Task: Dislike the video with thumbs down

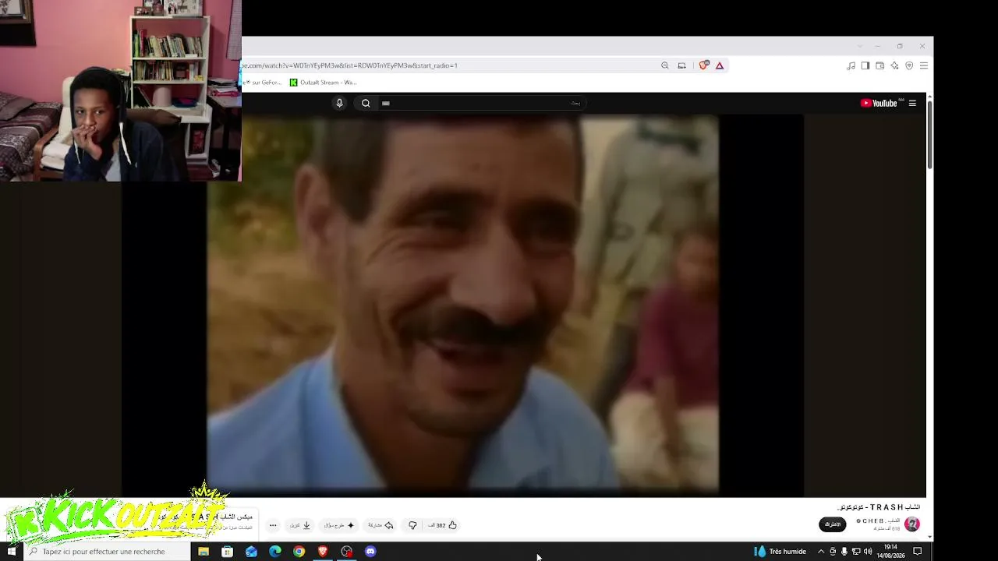Action: tap(412, 525)
